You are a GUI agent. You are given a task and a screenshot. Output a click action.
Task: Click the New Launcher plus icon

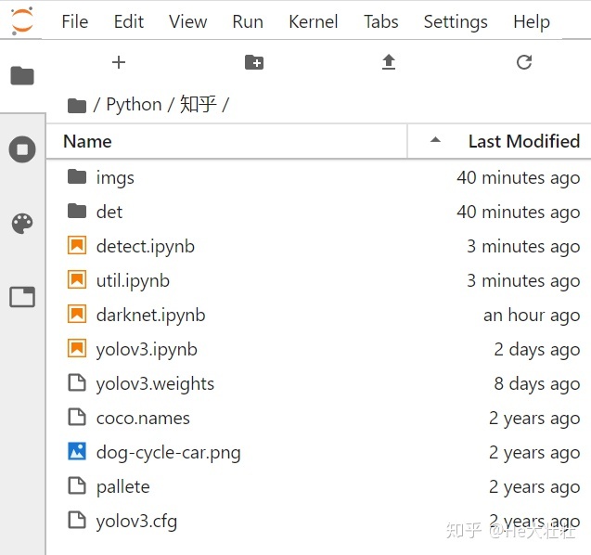[118, 62]
